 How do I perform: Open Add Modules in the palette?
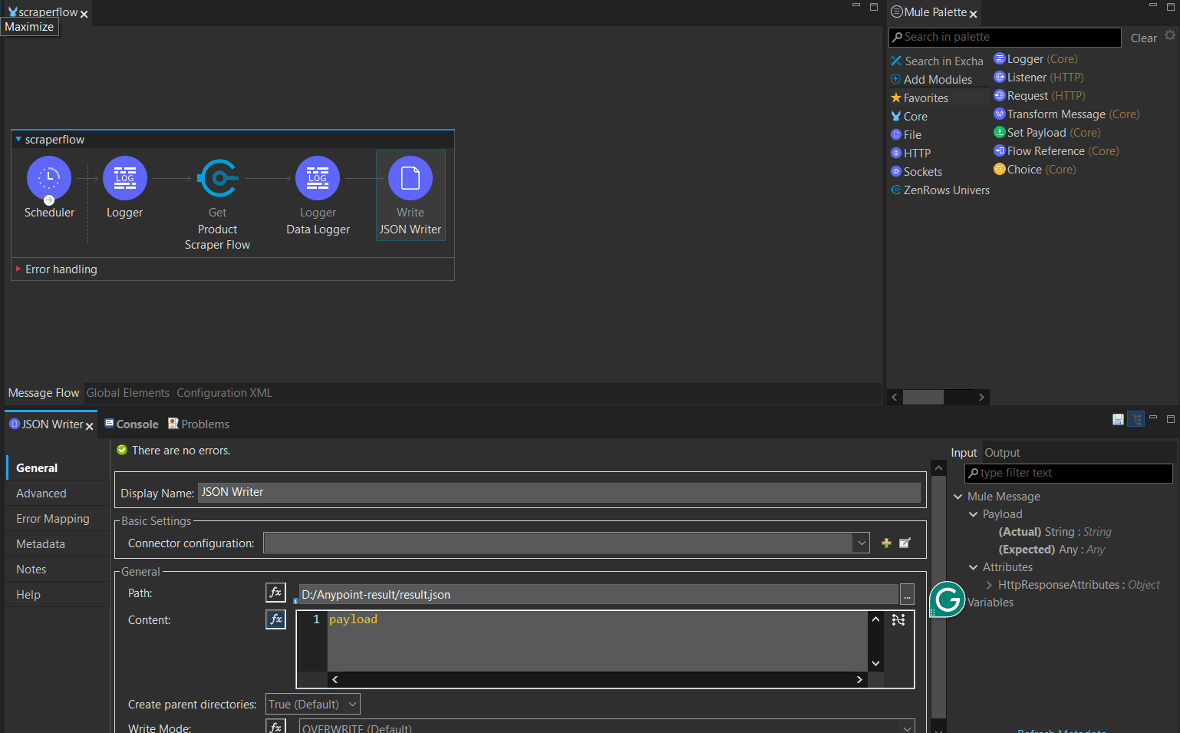tap(931, 80)
